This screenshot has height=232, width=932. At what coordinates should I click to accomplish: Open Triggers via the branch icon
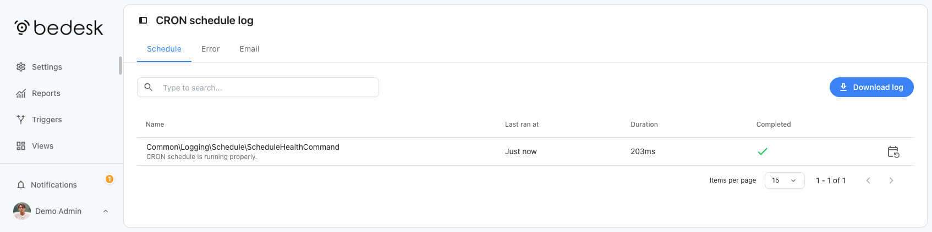coord(21,120)
